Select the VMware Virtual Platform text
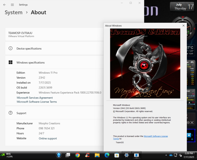197x160 pixels. 21,36
